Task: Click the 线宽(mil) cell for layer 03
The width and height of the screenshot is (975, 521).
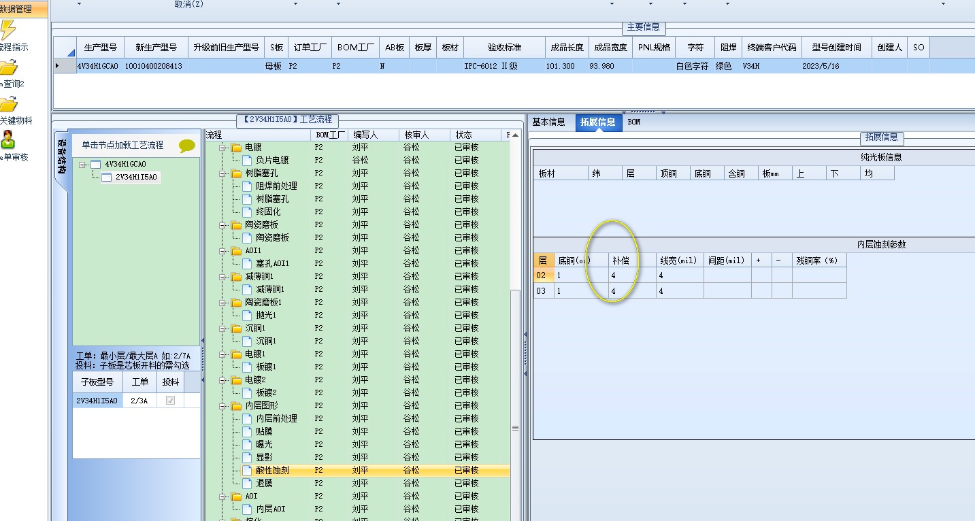Action: pyautogui.click(x=680, y=291)
